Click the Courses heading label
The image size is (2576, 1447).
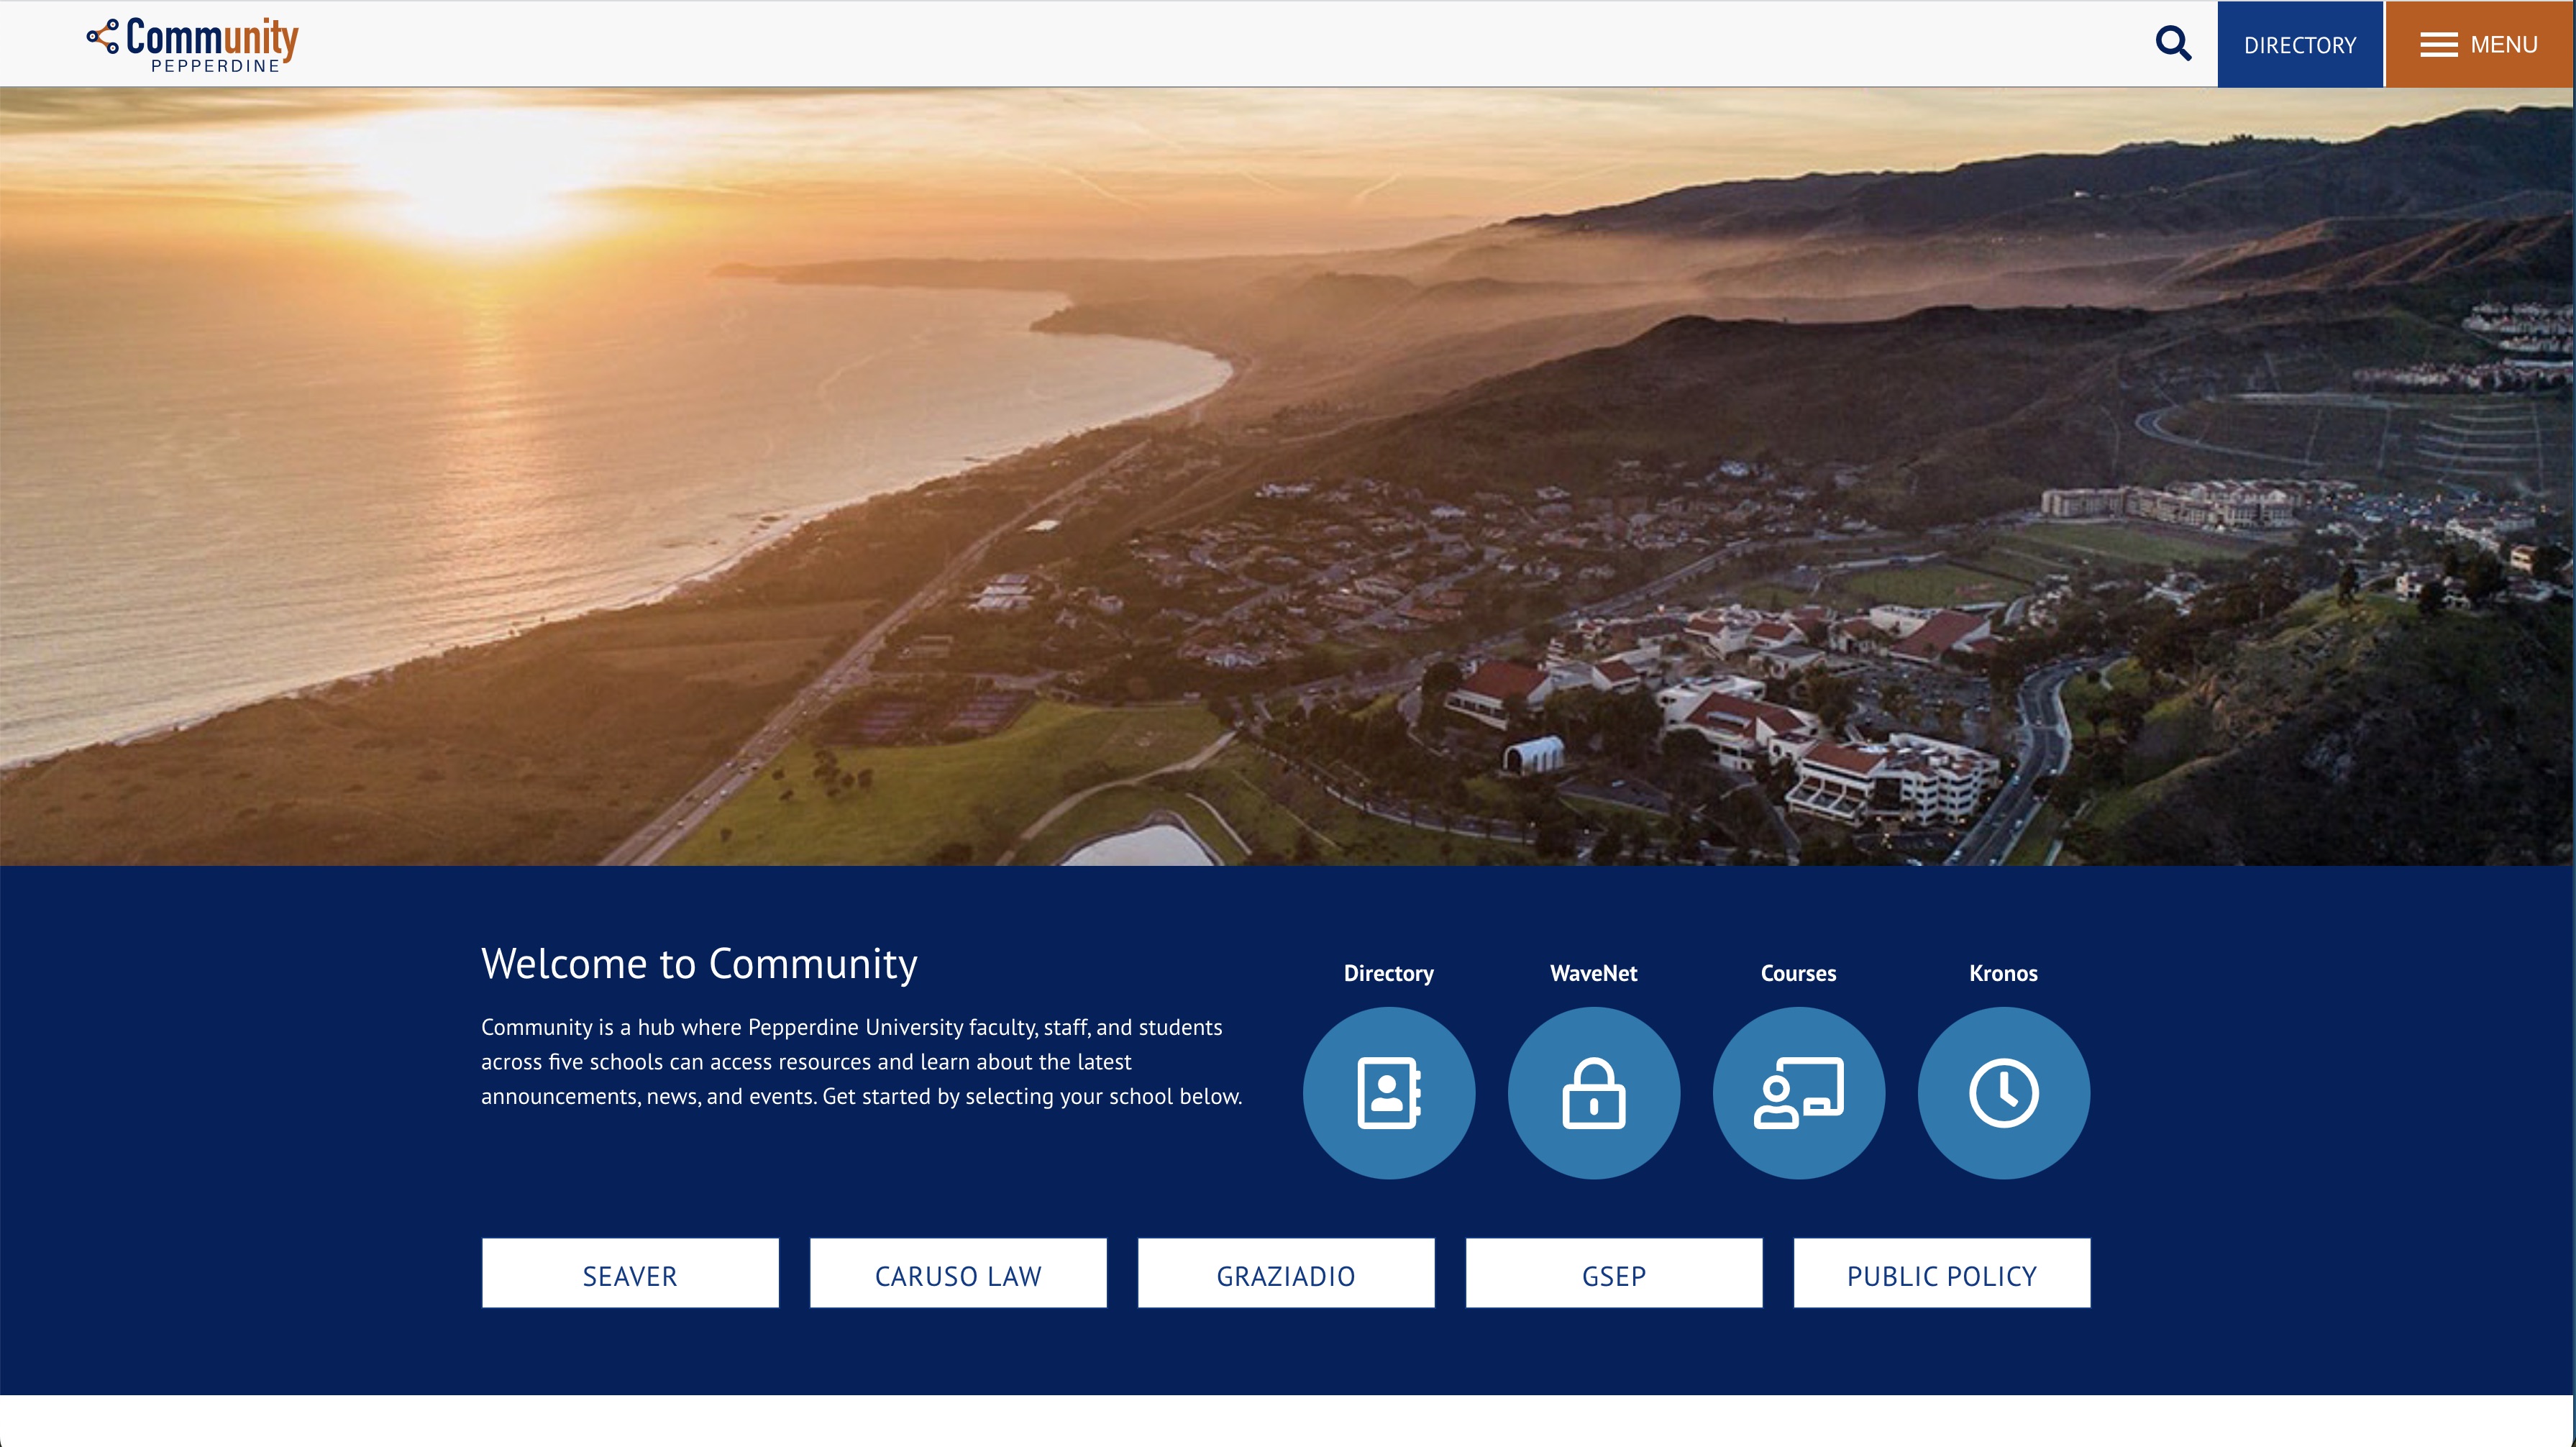click(1798, 972)
